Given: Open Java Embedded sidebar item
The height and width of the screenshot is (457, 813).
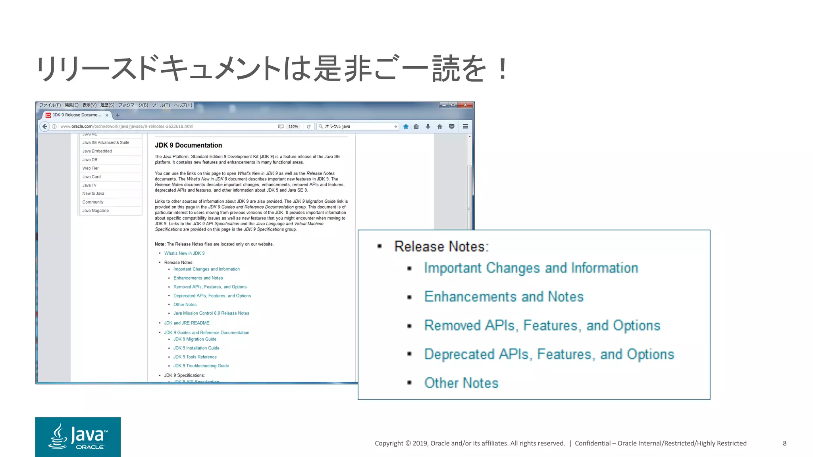Looking at the screenshot, I should [110, 151].
